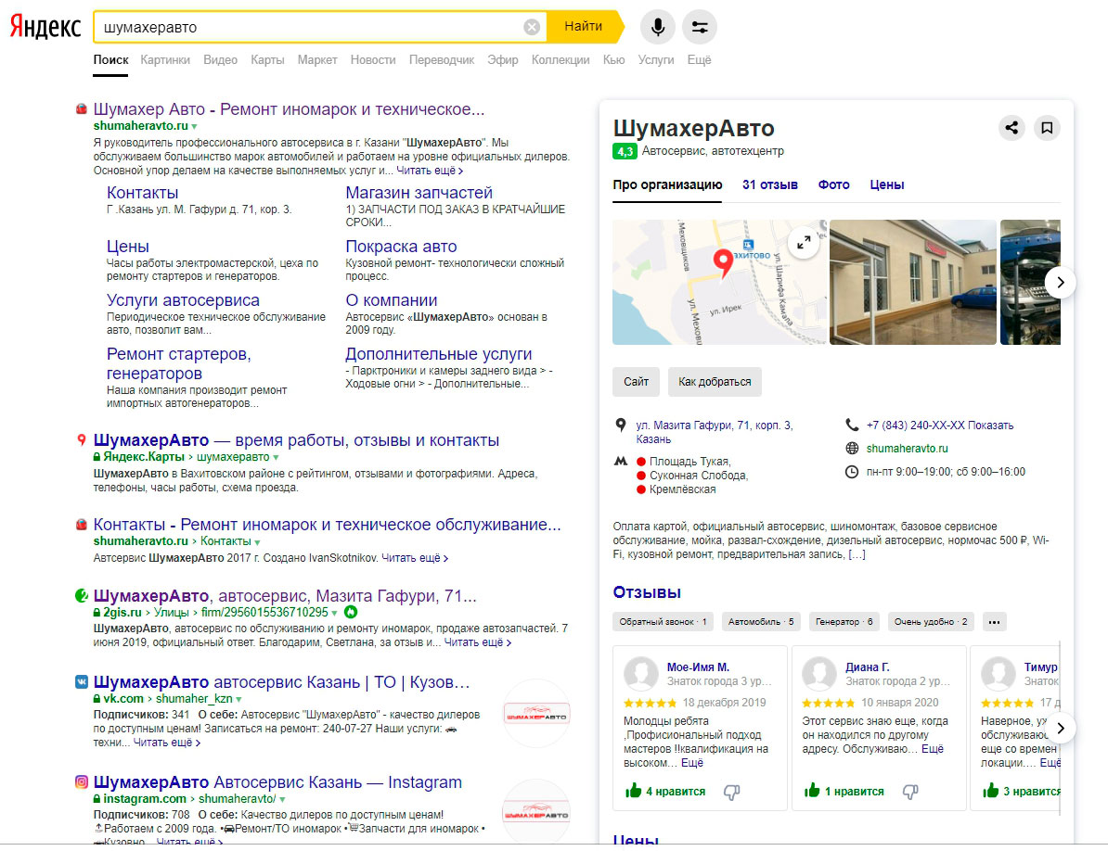Click the red map pin marker

pos(723,263)
